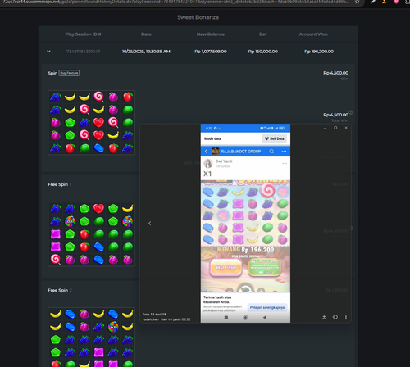Open three-dot menu in RAJABANDOT GROUP header
Screen dimensions: 410x367
[284, 152]
